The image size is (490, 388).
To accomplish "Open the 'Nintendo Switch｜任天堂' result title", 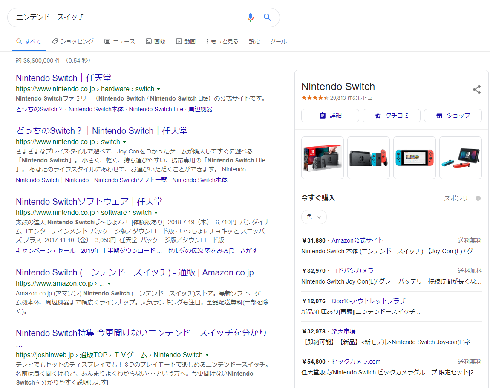I will point(64,78).
